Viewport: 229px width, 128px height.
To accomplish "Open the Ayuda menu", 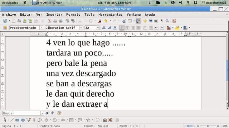I will click(x=150, y=15).
